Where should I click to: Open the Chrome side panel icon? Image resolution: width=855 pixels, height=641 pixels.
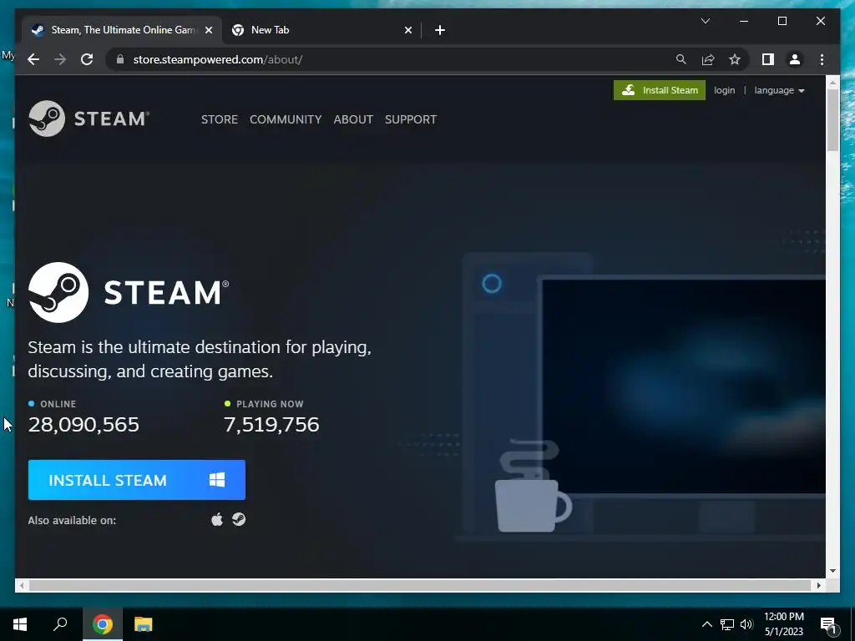point(768,59)
